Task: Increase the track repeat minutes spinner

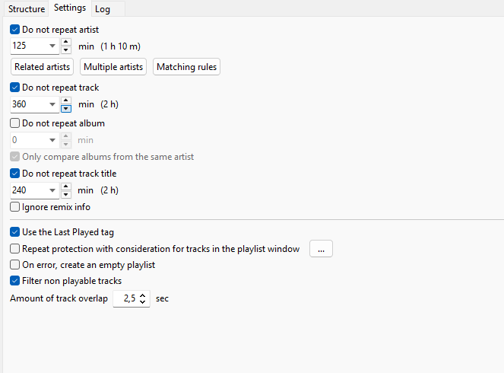Action: pos(66,100)
